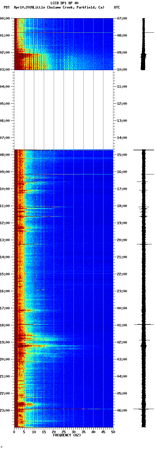Screen dimensions: 156x450
Task: Click the "25" frequency axis tick label
Action: click(64, 432)
